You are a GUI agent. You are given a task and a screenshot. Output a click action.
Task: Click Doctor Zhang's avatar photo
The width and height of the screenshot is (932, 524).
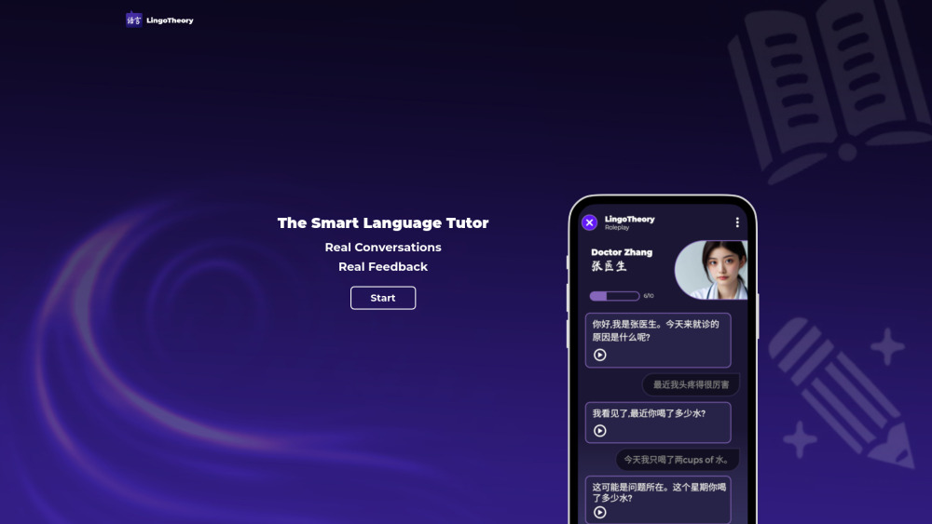pyautogui.click(x=712, y=270)
